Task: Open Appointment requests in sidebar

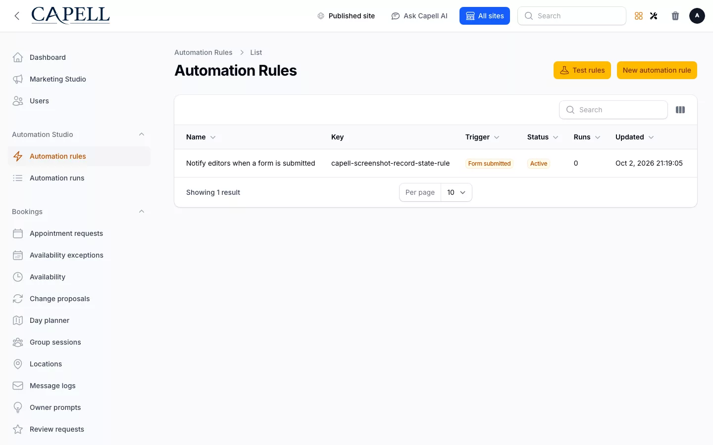Action: pos(79,233)
